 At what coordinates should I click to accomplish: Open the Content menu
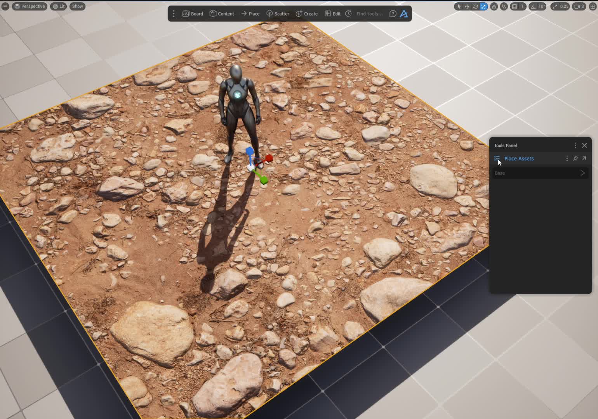click(222, 14)
